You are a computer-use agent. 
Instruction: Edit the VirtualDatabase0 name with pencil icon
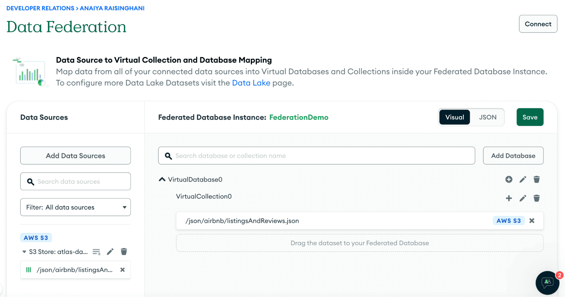[523, 179]
